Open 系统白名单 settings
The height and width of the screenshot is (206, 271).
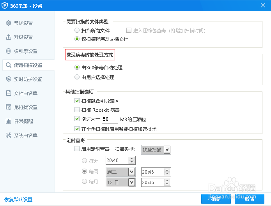[26, 136]
